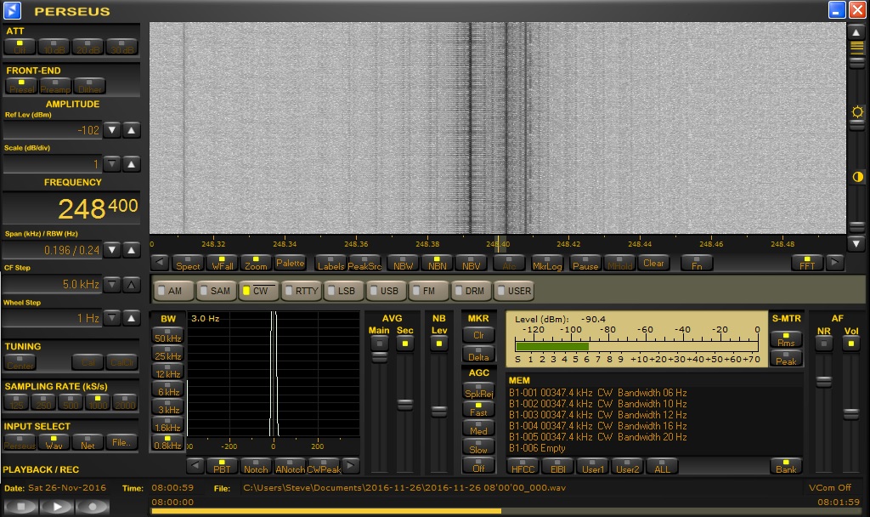Switch S-meter to Peak mode
This screenshot has width=870, height=517.
[786, 358]
